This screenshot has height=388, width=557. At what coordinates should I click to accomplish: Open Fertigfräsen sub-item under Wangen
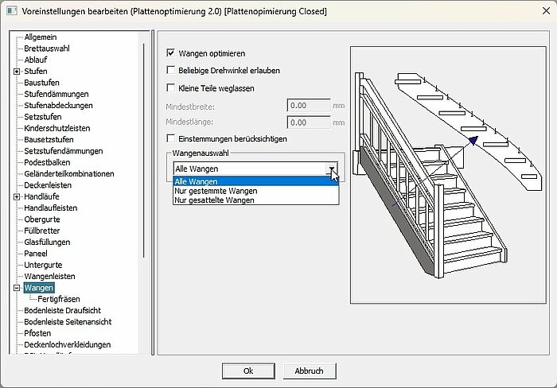[x=59, y=299]
